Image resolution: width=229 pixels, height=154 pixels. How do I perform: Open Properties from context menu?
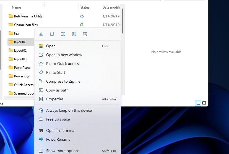(x=55, y=99)
